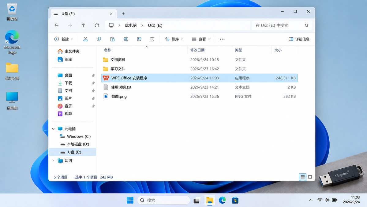The image size is (367, 207).
Task: Open 图片 in sidebar
Action: [x=65, y=98]
